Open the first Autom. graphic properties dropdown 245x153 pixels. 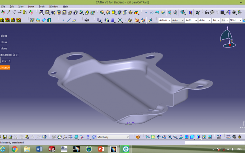pos(164,20)
